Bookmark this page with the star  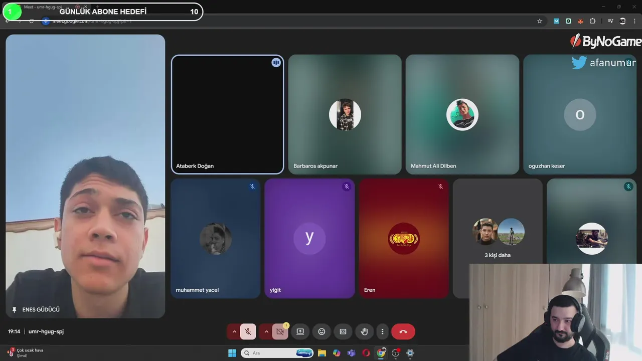(x=540, y=21)
